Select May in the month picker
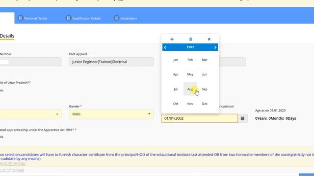 (x=190, y=74)
